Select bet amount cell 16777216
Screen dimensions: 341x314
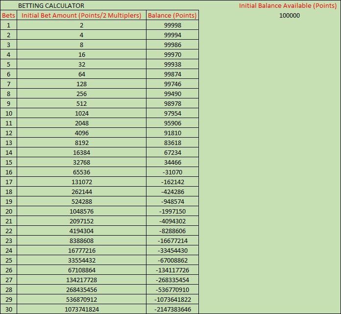click(x=81, y=250)
